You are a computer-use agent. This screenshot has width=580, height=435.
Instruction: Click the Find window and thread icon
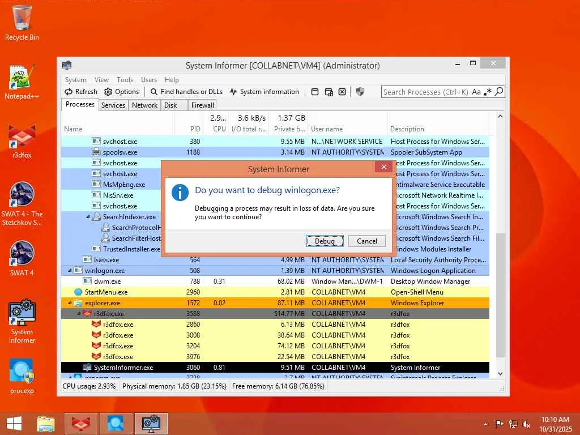[329, 92]
